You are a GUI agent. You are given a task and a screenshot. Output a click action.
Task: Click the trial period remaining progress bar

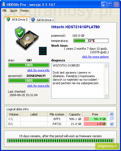[60, 141]
